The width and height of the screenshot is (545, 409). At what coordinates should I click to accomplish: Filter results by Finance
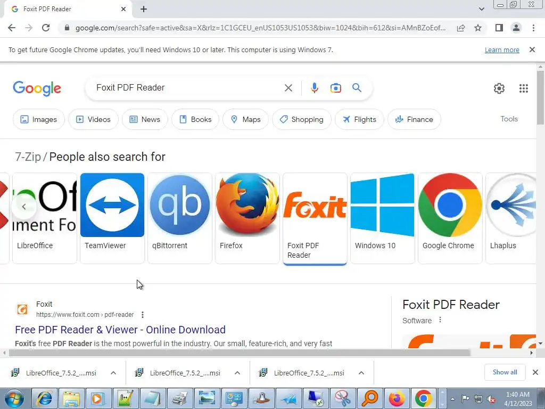coord(414,119)
